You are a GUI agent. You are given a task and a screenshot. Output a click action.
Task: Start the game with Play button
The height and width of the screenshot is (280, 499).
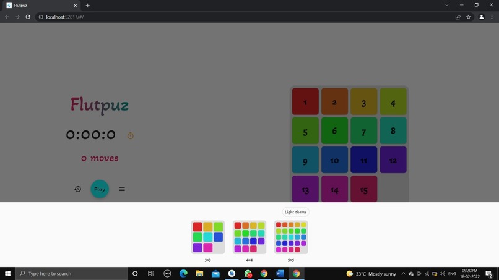point(100,189)
